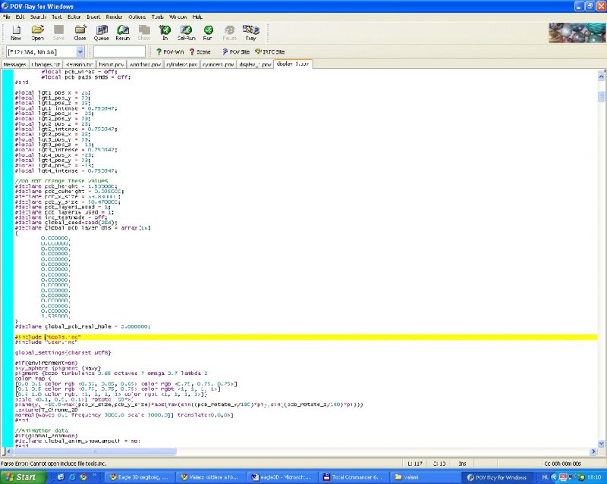The image size is (607, 484).
Task: Click the Open file toolbar icon
Action: click(x=37, y=33)
